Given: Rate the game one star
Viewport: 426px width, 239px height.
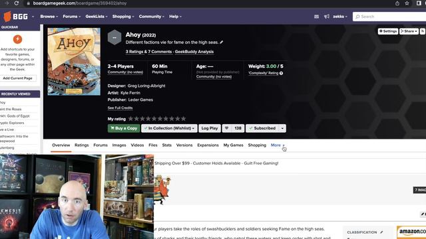Looking at the screenshot, I should 130,119.
